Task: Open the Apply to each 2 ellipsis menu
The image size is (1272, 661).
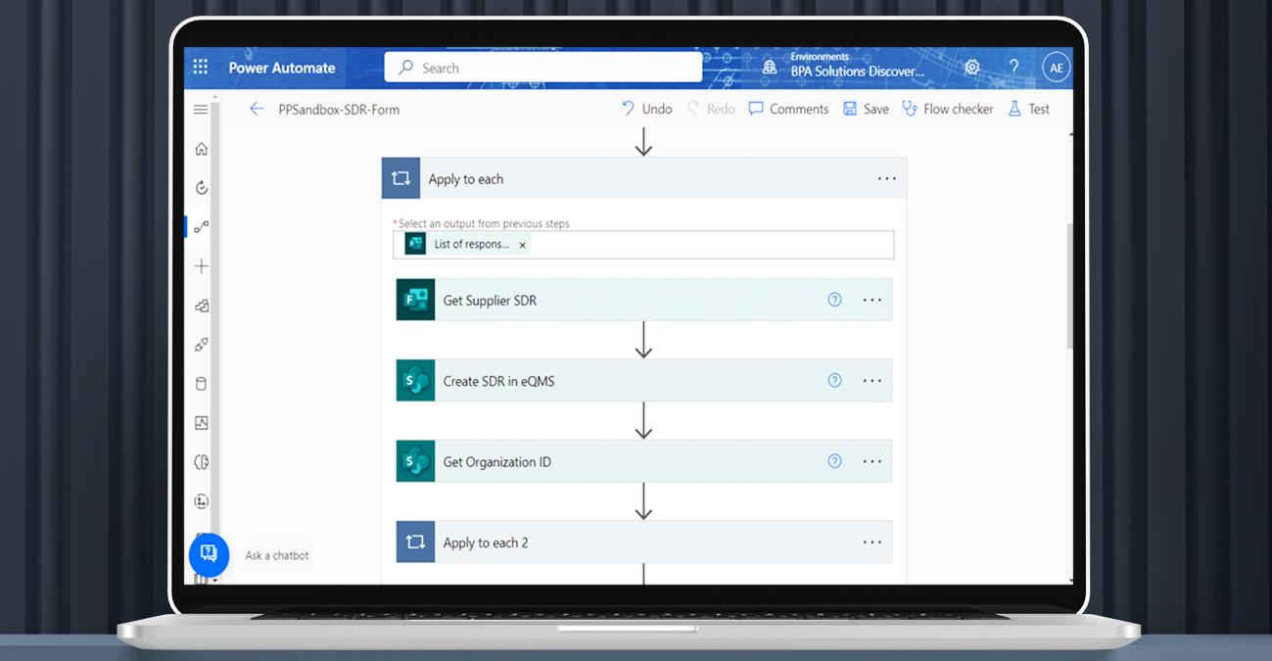Action: (x=872, y=543)
